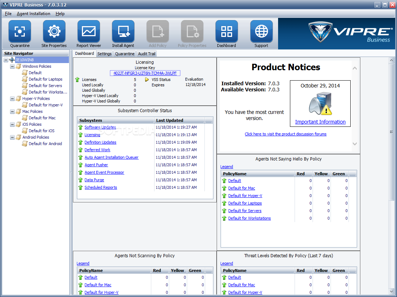This screenshot has width=397, height=297.
Task: Click green status arrow next to Data Purge
Action: pos(80,180)
